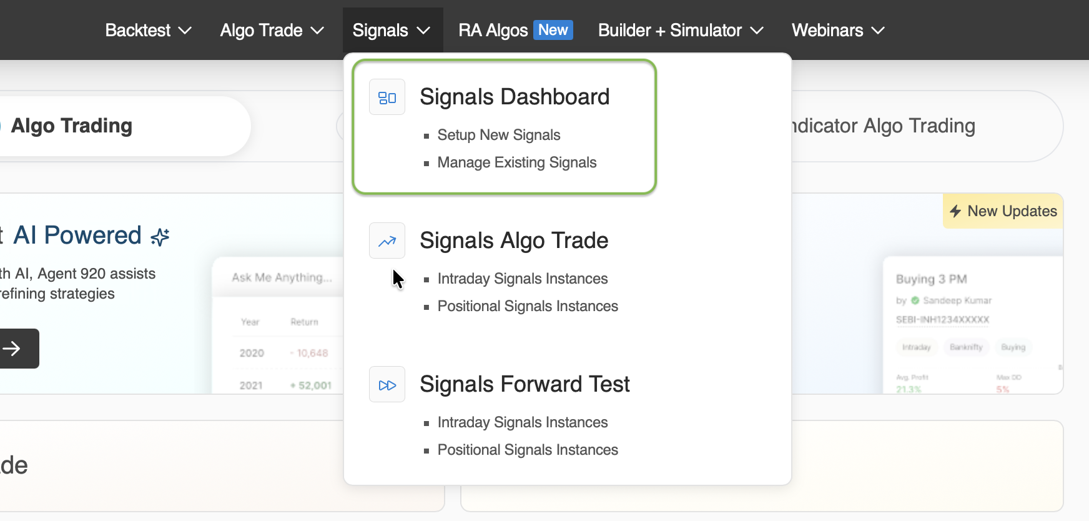Select the fast-forward icon for Signals Forward Test
The width and height of the screenshot is (1089, 521).
387,384
